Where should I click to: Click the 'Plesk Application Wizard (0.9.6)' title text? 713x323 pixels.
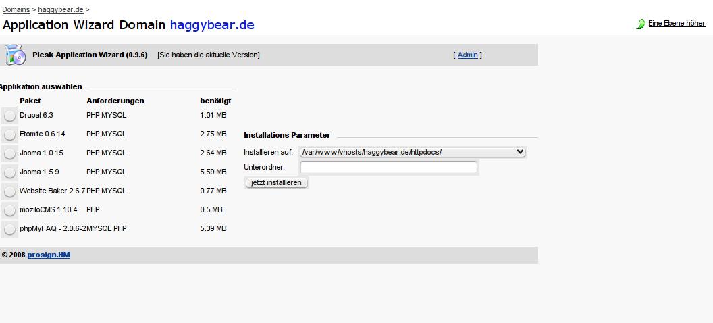[x=90, y=55]
